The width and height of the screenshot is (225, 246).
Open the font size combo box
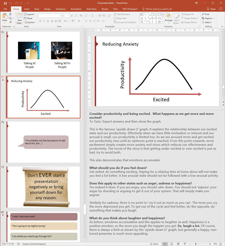[66, 16]
